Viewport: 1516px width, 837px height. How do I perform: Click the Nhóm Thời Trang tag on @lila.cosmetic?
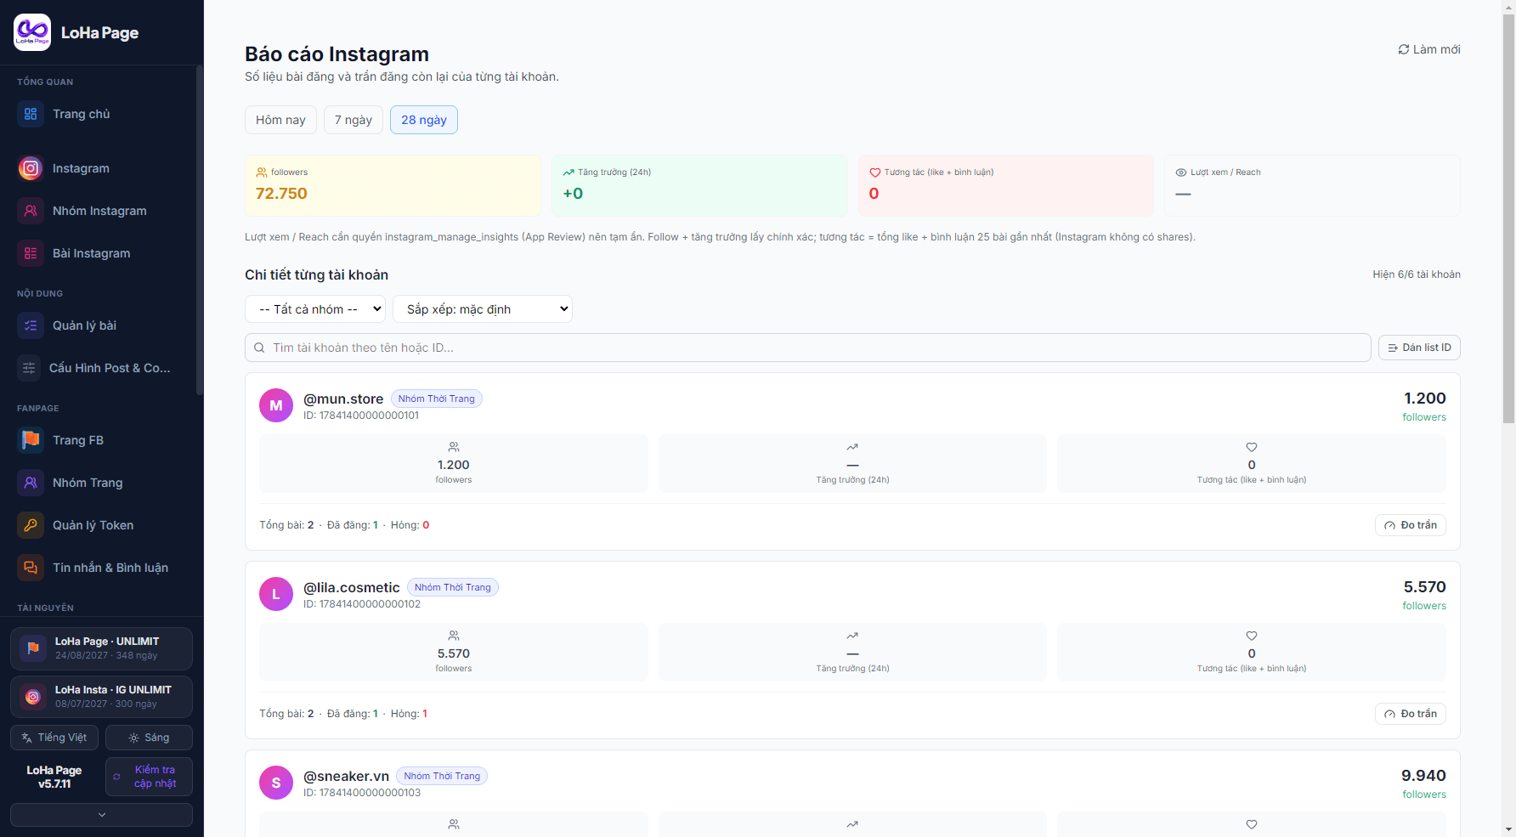453,587
